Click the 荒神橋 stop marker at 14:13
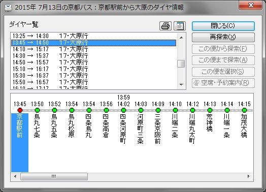Image resolution: width=266 pixels, height=192 pixels. 210,110
